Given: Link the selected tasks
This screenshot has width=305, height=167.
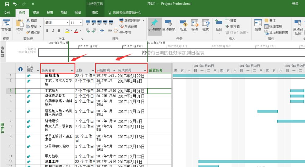Looking at the screenshot, I should (110, 30).
